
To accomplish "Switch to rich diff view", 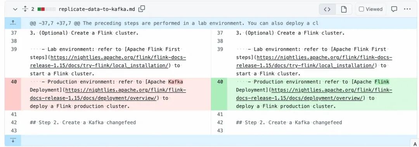I will 344,9.
